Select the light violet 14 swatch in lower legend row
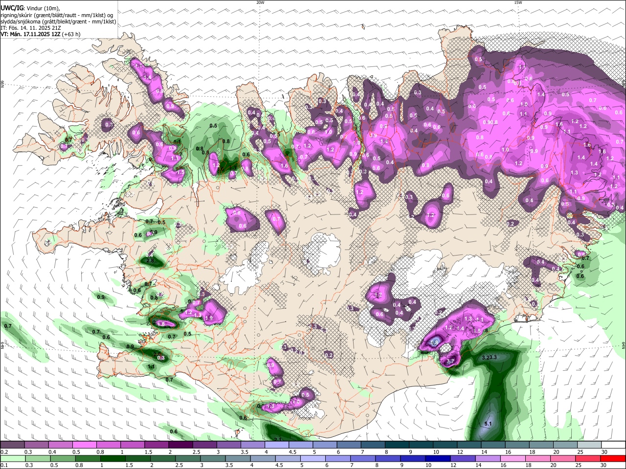 [x=488, y=459]
